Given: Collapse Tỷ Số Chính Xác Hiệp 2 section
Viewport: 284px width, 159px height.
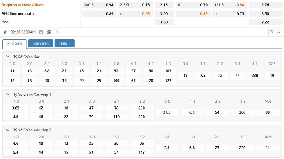Looking at the screenshot, I should (x=8, y=130).
